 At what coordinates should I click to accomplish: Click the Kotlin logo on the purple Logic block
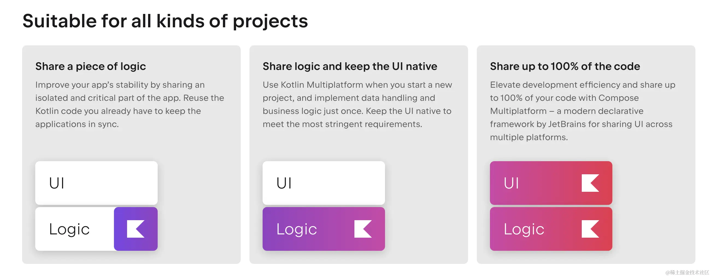[363, 229]
